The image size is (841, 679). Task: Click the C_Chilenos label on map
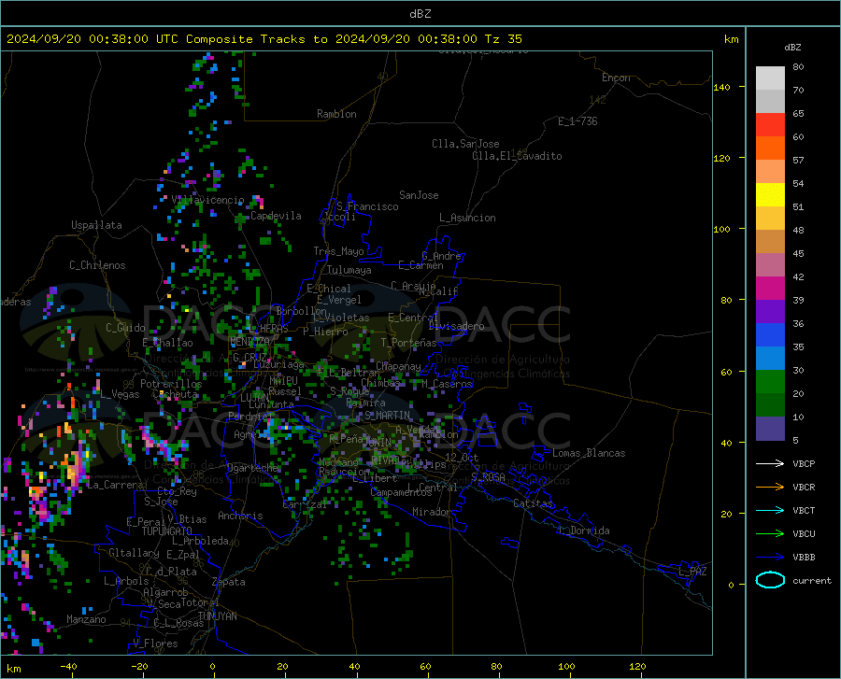97,265
